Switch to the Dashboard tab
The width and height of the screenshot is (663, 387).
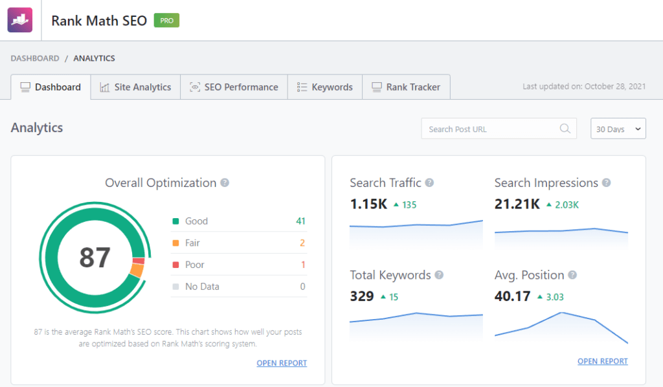51,87
